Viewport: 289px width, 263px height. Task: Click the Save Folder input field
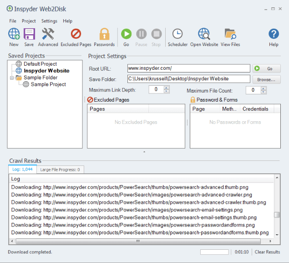pos(188,79)
